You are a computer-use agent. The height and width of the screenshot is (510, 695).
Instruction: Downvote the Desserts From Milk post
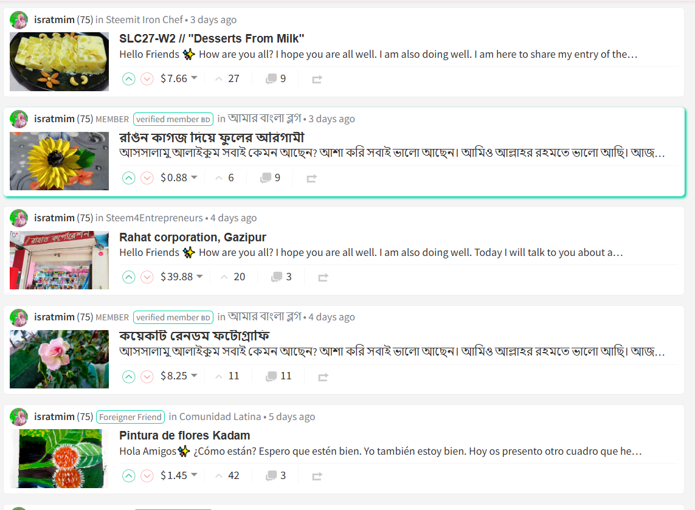147,79
